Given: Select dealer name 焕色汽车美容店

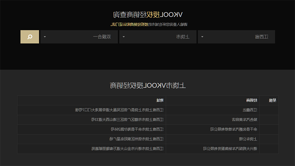Looking at the screenshot, I should (244, 120).
